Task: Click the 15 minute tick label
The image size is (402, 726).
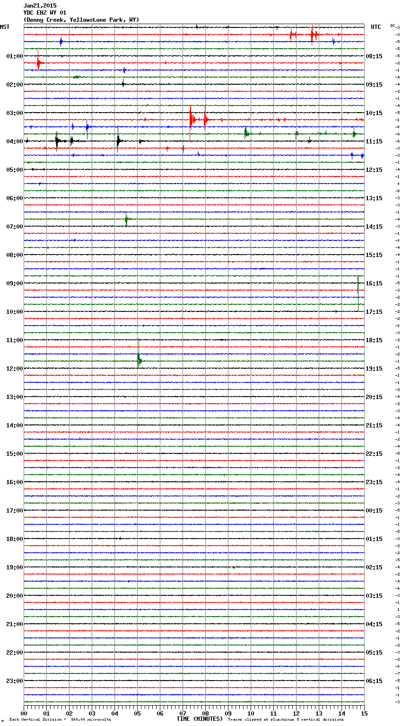Action: [x=364, y=713]
